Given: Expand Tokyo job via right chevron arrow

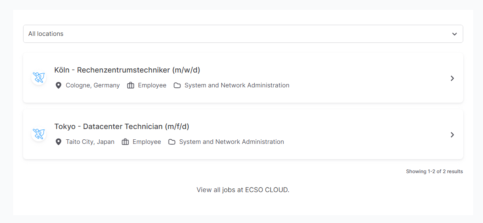Looking at the screenshot, I should coord(452,134).
